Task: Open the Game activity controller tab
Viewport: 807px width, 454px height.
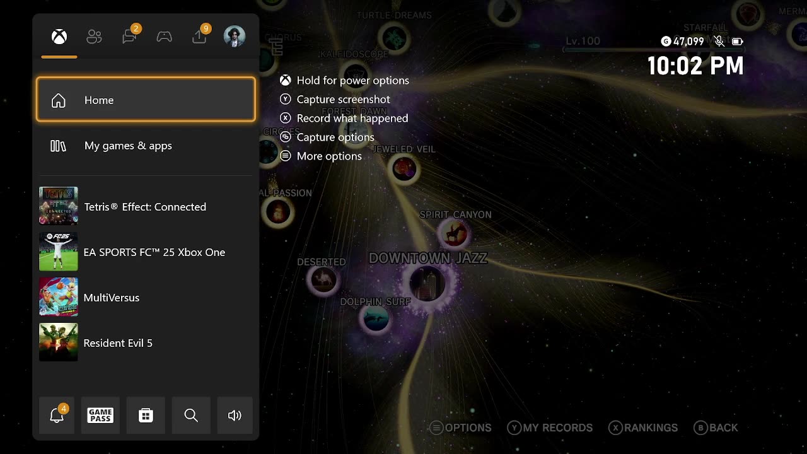Action: click(165, 37)
